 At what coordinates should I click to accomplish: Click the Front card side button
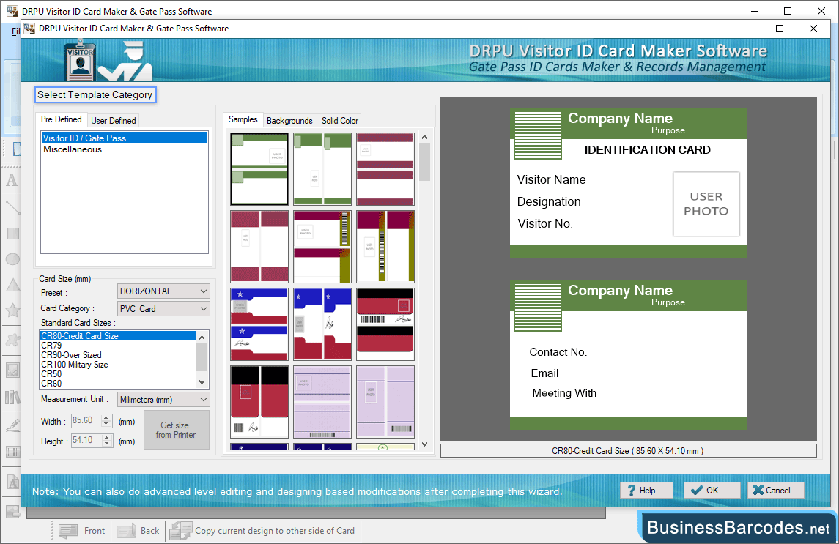coord(82,531)
